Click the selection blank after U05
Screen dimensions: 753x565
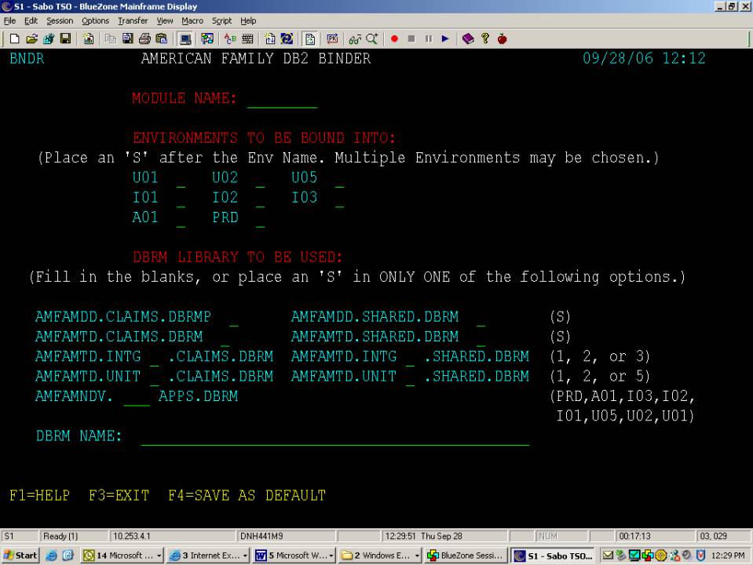339,179
